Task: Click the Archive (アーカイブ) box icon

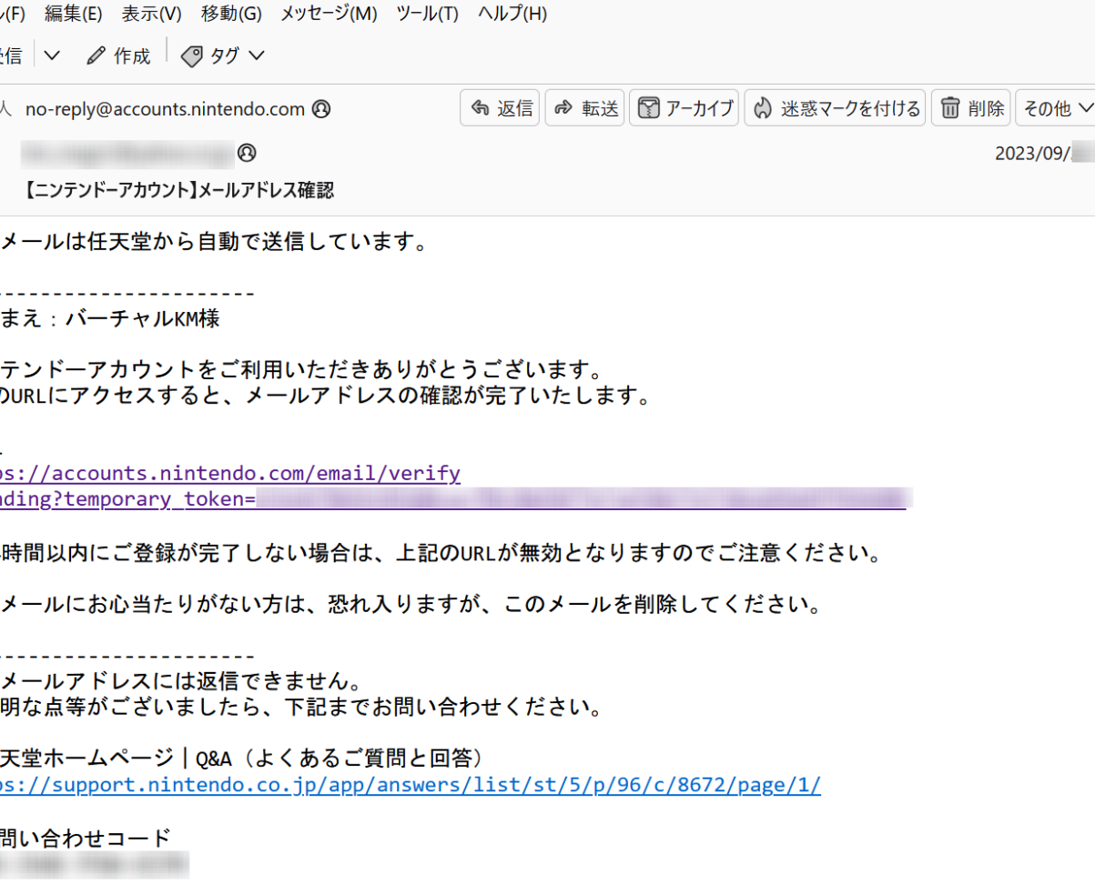Action: 647,108
